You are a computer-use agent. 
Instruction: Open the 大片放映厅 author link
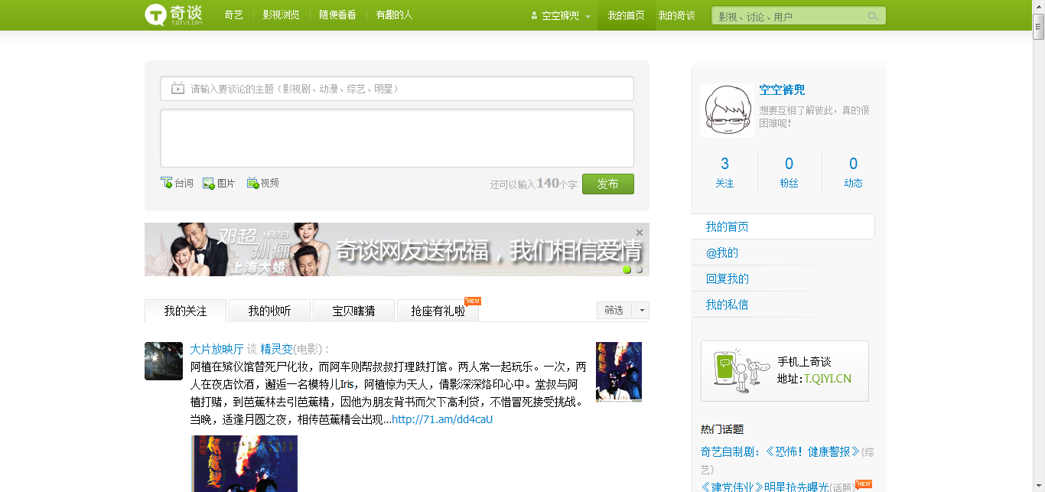tap(216, 349)
